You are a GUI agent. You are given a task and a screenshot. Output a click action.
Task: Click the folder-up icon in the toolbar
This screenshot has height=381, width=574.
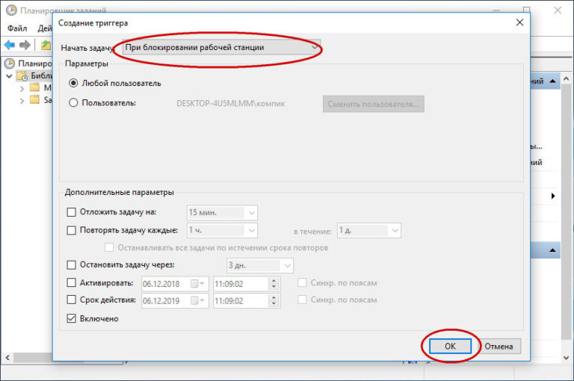(46, 45)
